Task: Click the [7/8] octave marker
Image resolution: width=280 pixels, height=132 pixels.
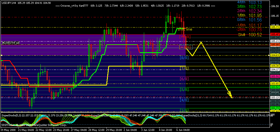Action: [x=184, y=68]
